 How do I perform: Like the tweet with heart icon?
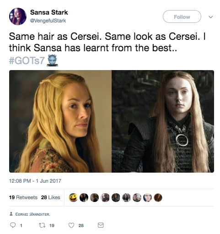[x=71, y=225]
